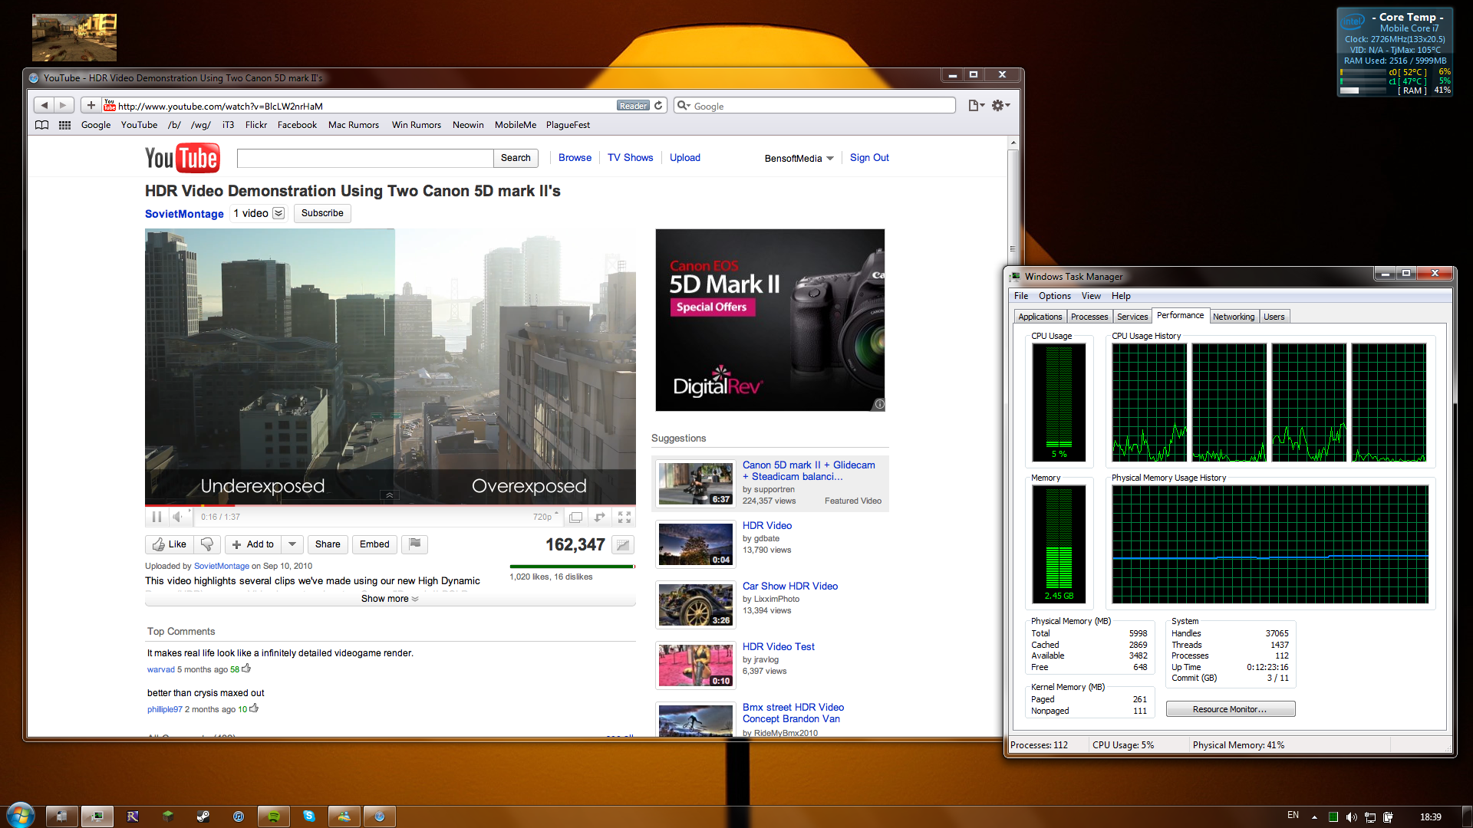Open the Options menu in Task Manager

[x=1055, y=296]
